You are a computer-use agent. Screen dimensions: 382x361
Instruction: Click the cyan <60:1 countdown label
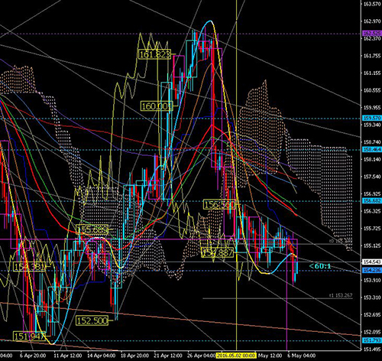[320, 266]
